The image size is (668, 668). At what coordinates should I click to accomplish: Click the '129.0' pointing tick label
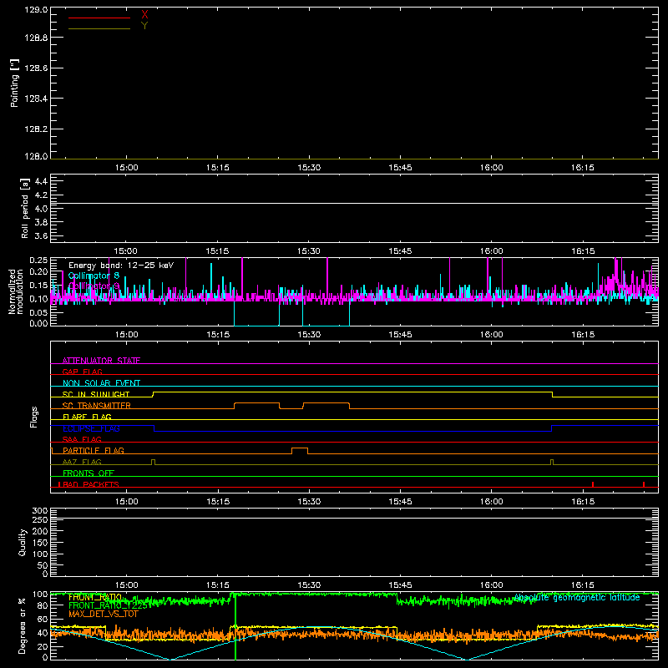pyautogui.click(x=36, y=10)
